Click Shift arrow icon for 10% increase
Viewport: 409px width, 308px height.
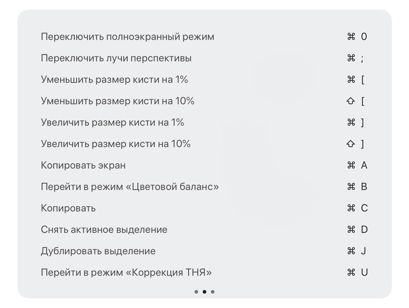[x=351, y=144]
